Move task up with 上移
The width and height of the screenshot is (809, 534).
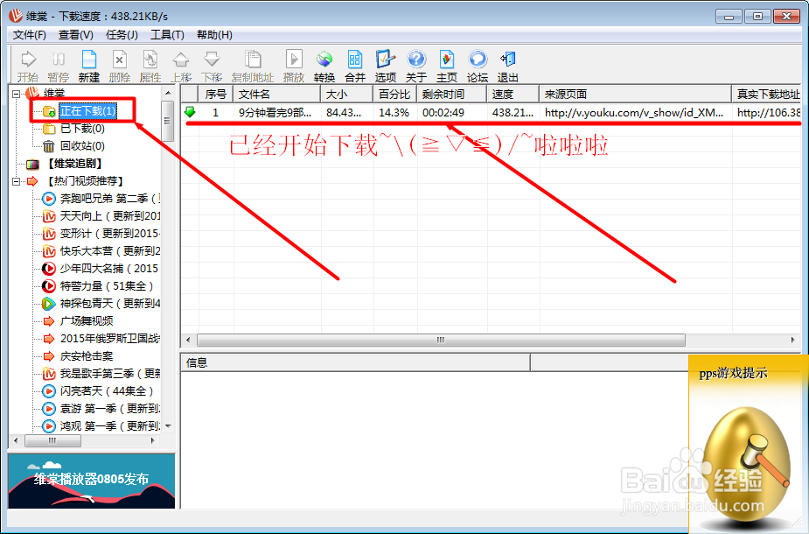pyautogui.click(x=181, y=67)
